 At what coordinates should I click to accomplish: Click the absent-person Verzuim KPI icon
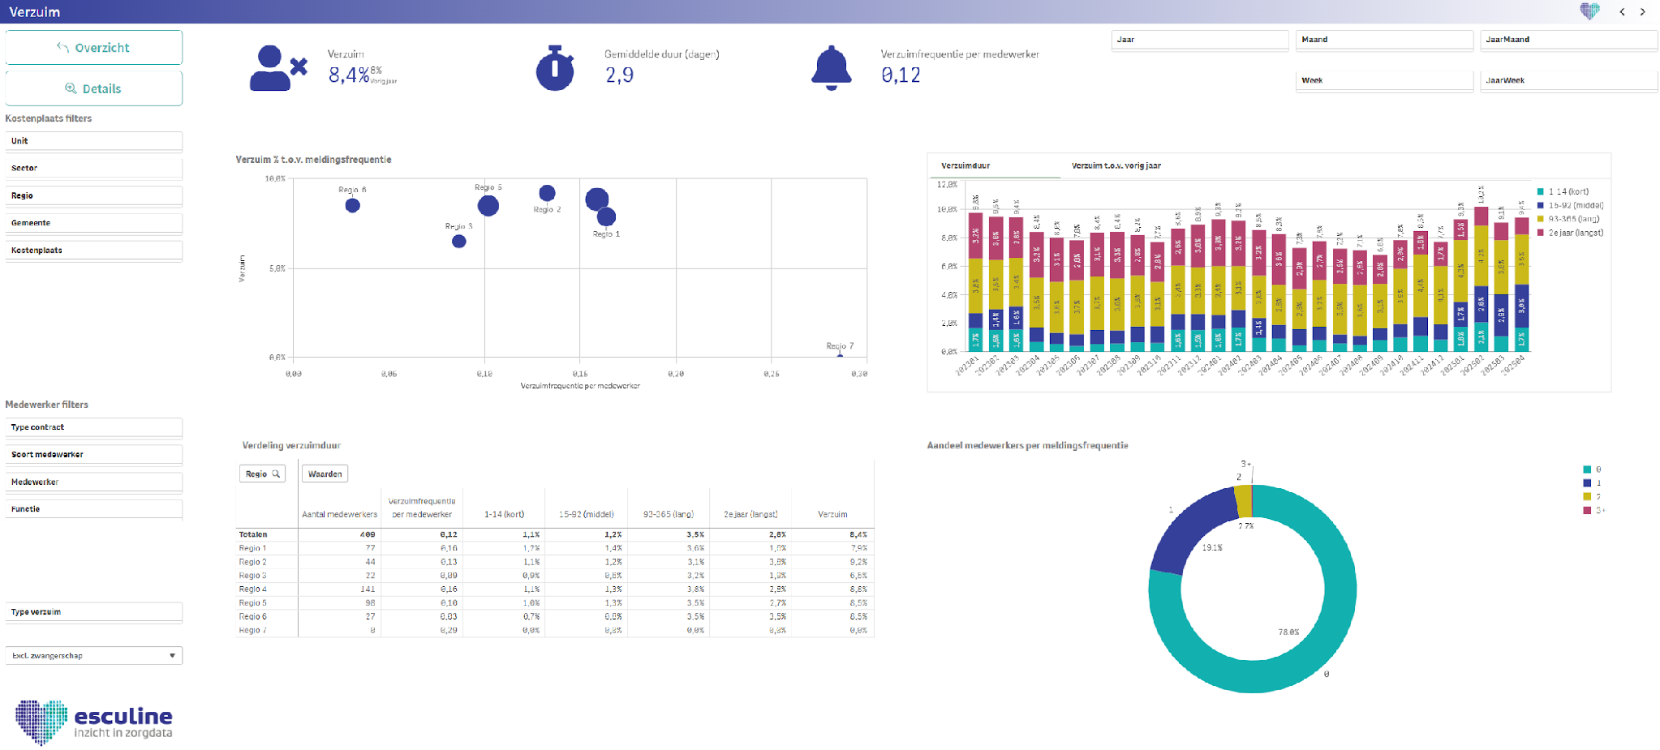point(278,68)
